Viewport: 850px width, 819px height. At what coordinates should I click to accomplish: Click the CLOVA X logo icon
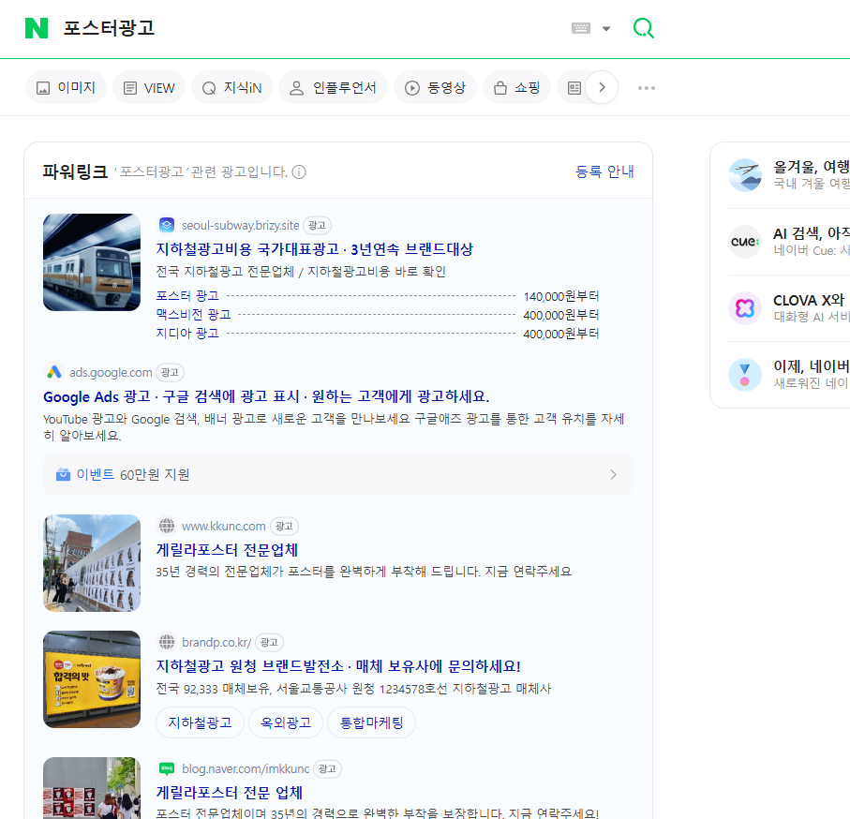point(745,308)
